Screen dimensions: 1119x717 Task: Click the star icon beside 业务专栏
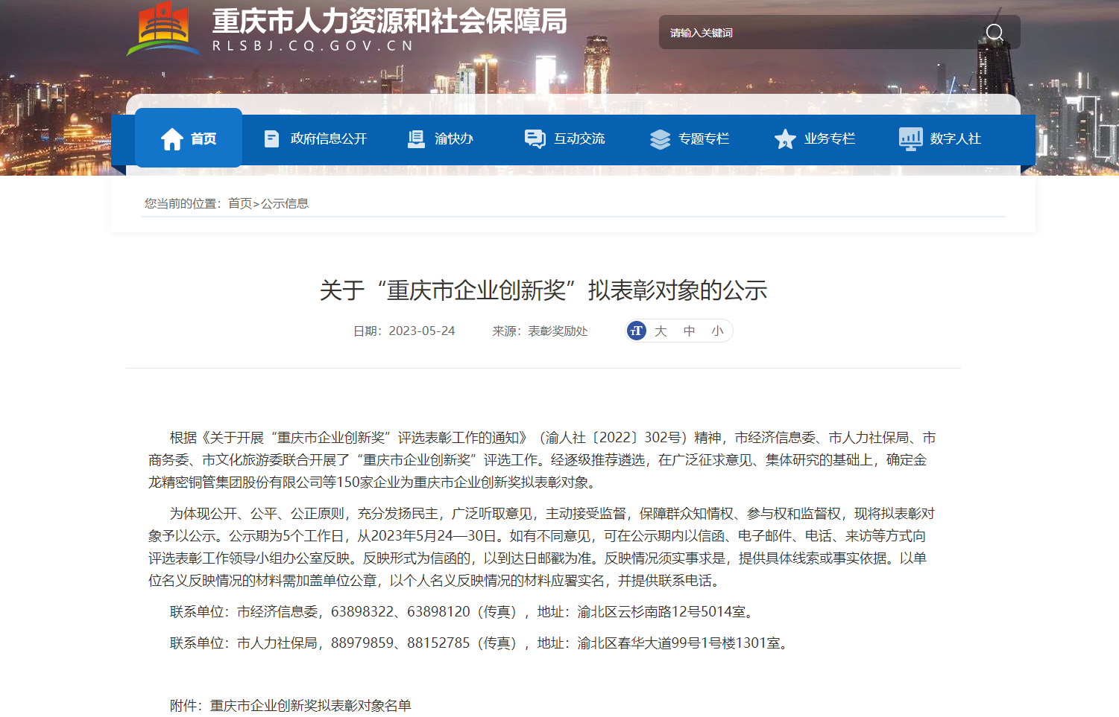click(785, 139)
